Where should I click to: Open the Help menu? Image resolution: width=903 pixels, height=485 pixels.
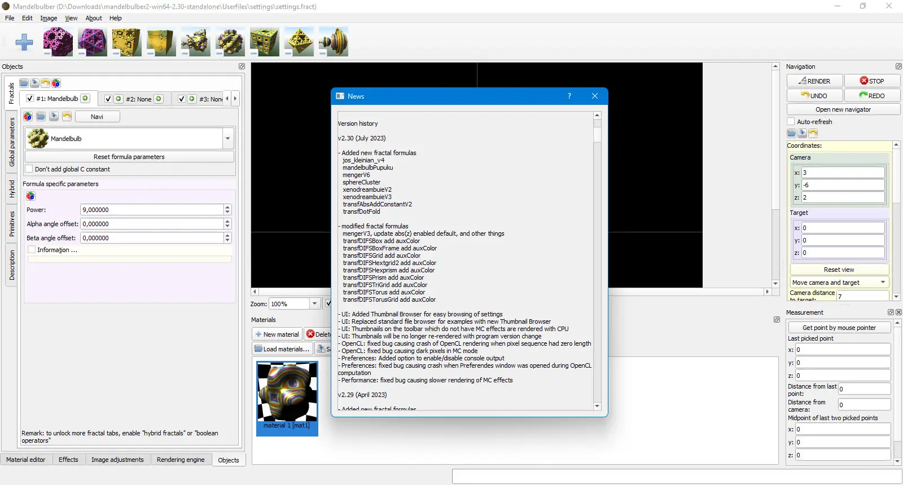click(x=115, y=18)
